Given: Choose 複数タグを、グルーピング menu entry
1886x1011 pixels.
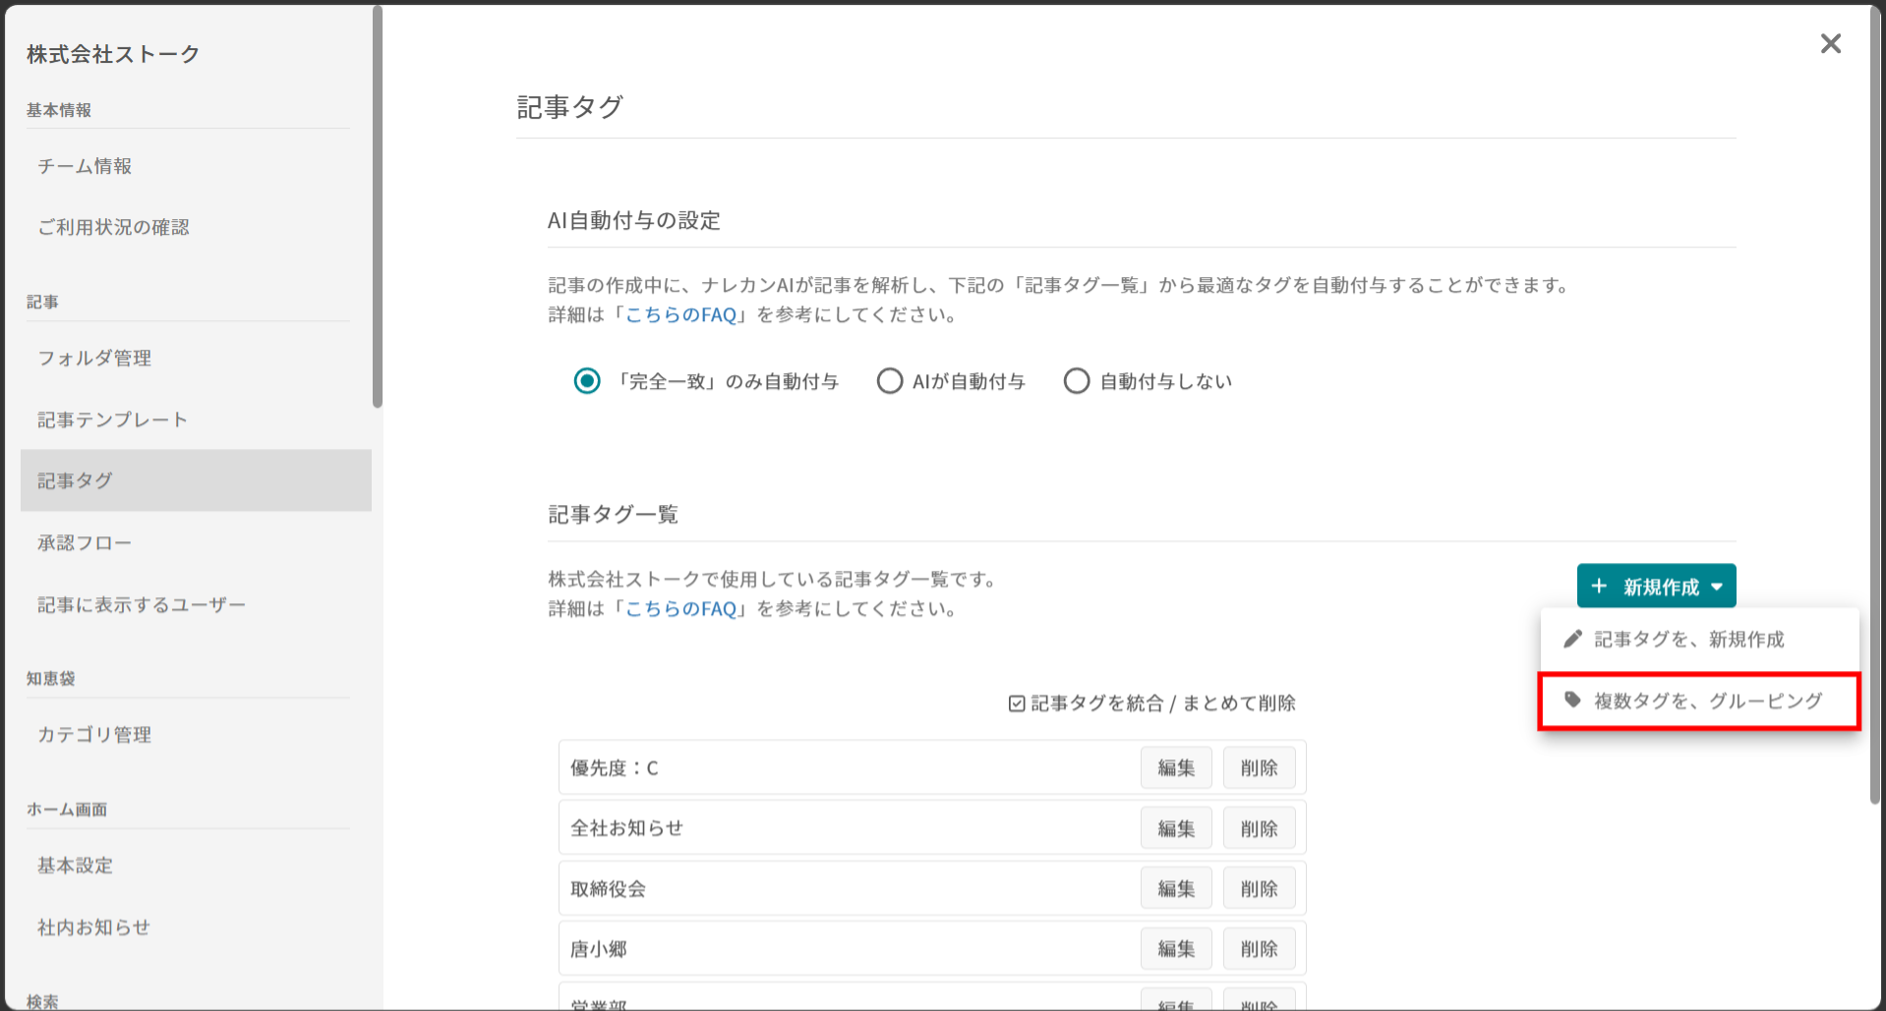Looking at the screenshot, I should pyautogui.click(x=1699, y=701).
